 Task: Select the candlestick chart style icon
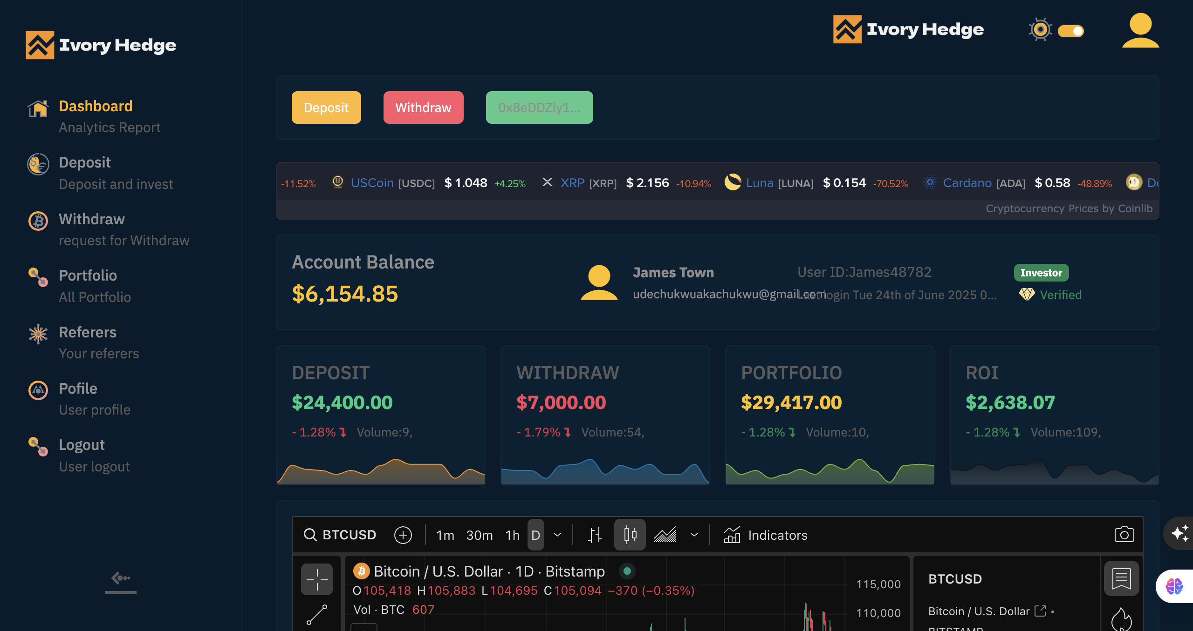pos(630,535)
